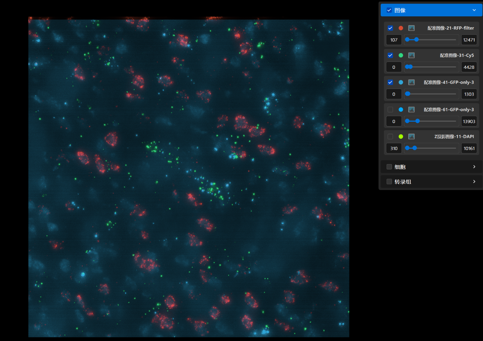Toggle the 转录组 layer checkbox

click(x=389, y=181)
